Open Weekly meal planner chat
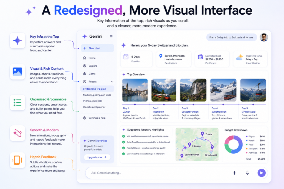The width and height of the screenshot is (284, 189). pyautogui.click(x=94, y=107)
